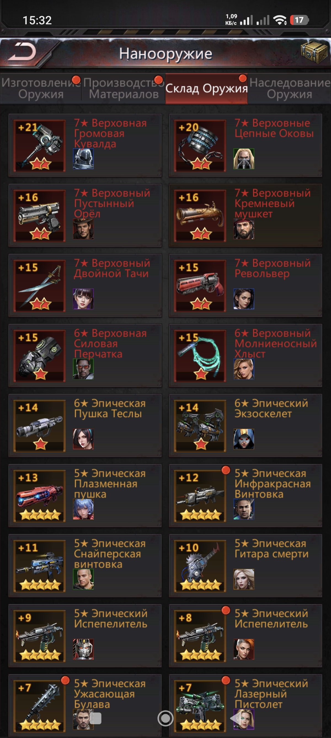Open the Эпическая Инфракрасная Винтовка card
This screenshot has width=331, height=738.
(245, 496)
